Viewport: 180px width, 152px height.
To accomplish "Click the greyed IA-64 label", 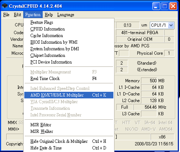I will (x=150, y=123).
